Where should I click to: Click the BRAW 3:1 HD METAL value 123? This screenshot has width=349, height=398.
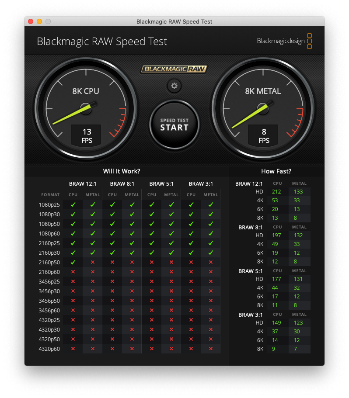point(298,323)
